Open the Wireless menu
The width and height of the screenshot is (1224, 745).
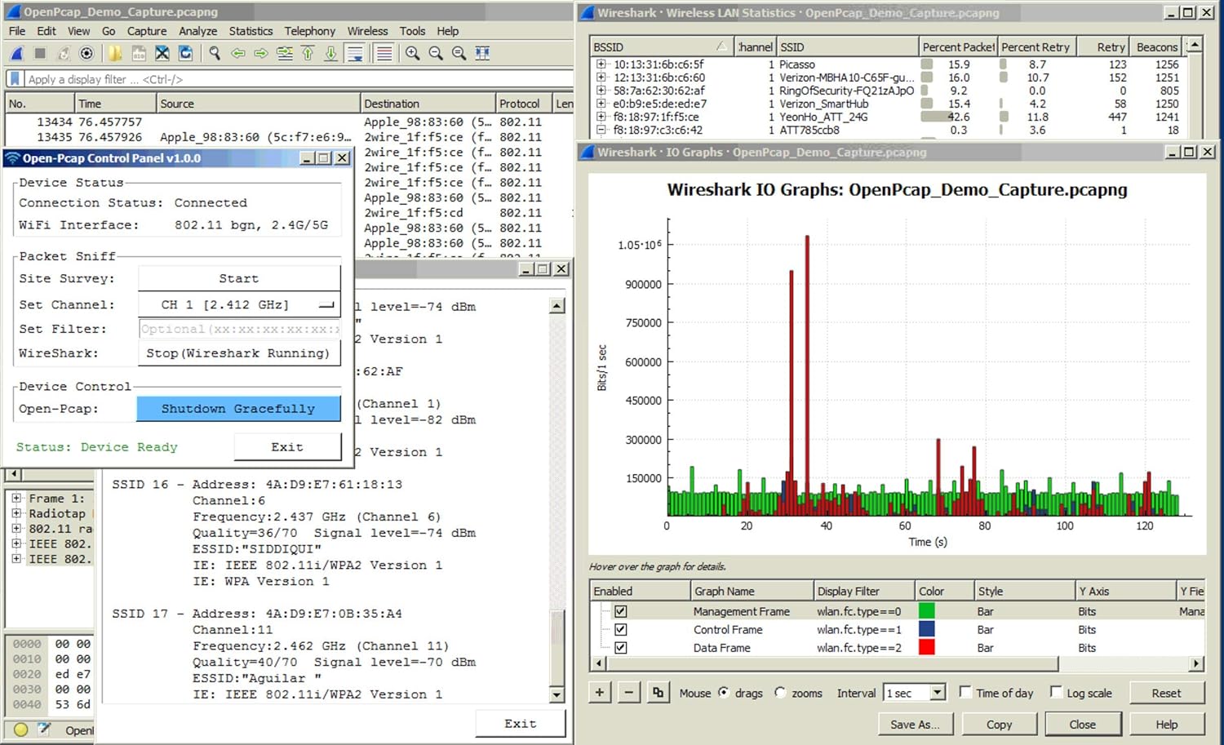tap(367, 31)
